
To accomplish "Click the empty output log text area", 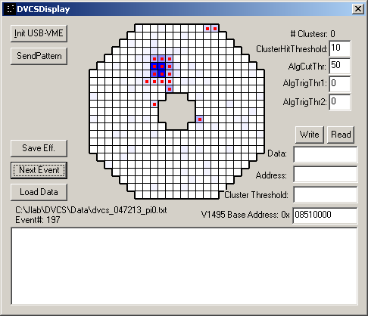I will coord(184,266).
